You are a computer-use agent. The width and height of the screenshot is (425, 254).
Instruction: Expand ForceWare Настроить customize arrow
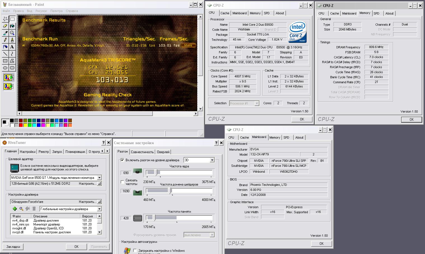[x=99, y=201]
